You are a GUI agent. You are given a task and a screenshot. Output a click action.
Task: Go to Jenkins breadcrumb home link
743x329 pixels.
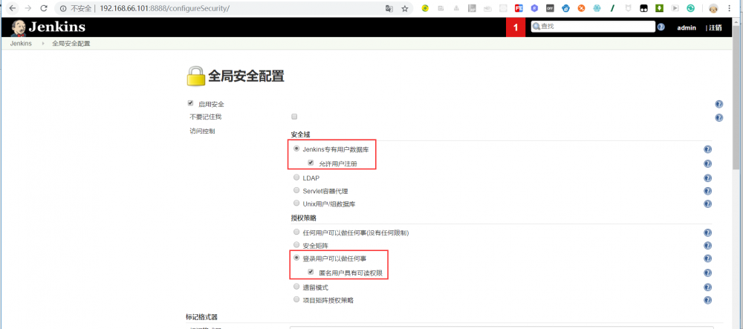click(x=21, y=44)
